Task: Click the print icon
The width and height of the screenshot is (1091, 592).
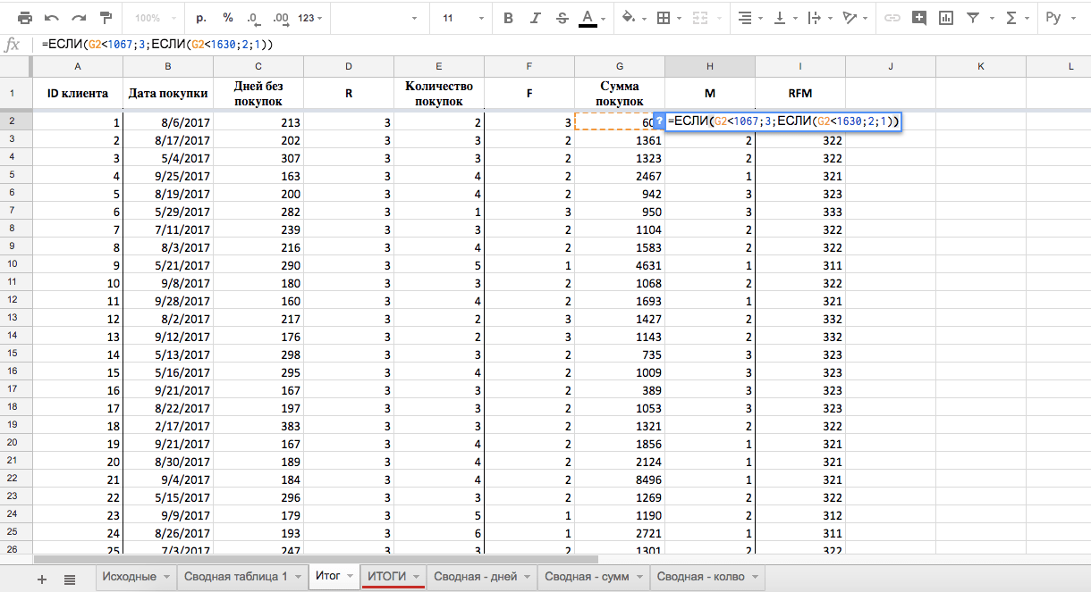Action: (25, 18)
